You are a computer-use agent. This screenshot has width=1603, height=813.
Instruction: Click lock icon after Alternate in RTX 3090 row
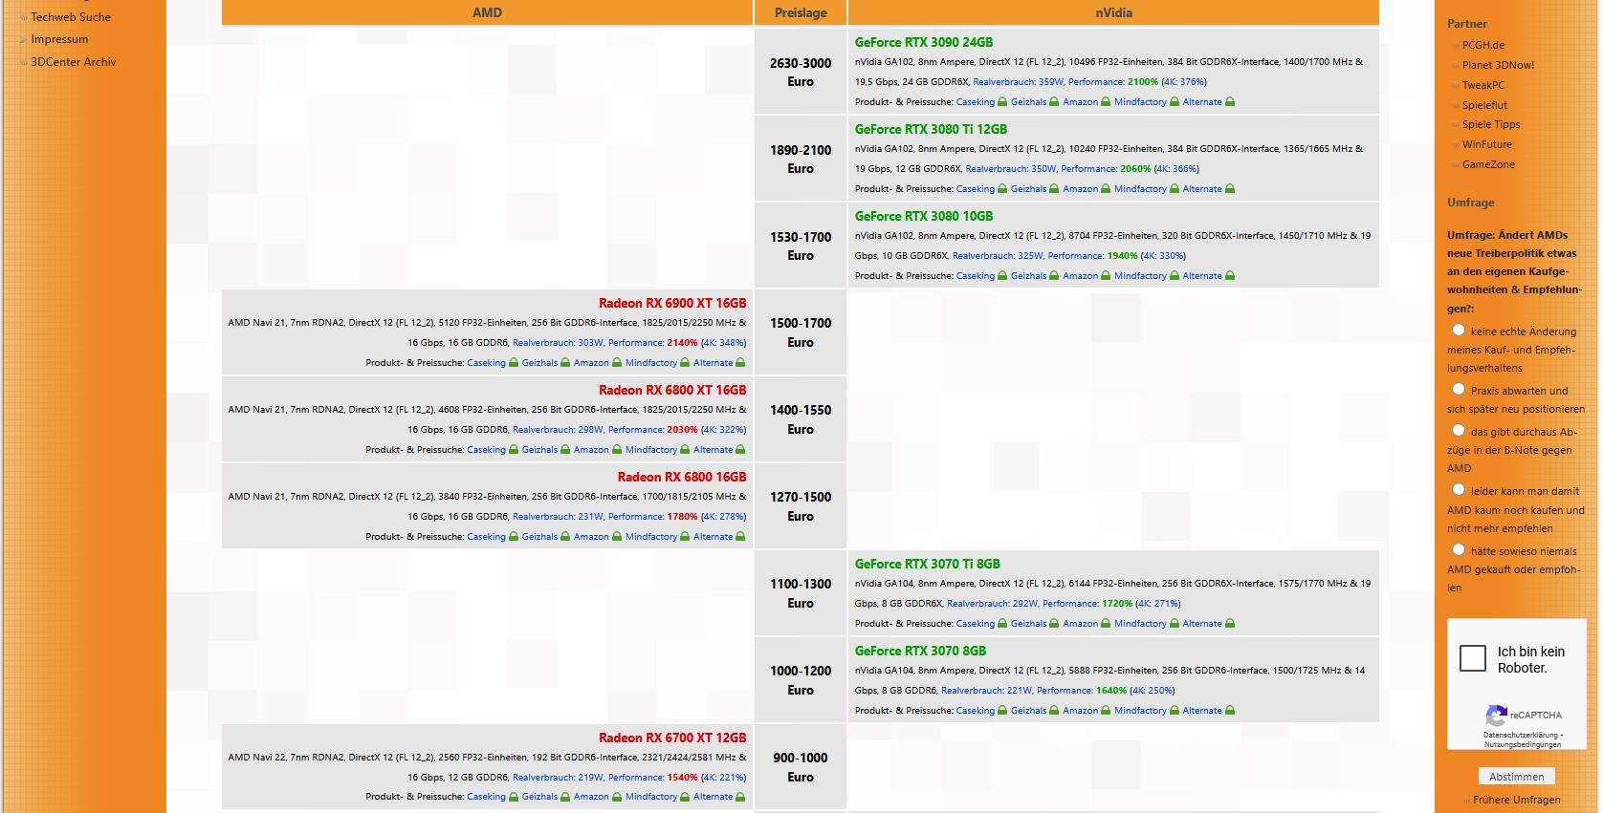click(x=1230, y=102)
